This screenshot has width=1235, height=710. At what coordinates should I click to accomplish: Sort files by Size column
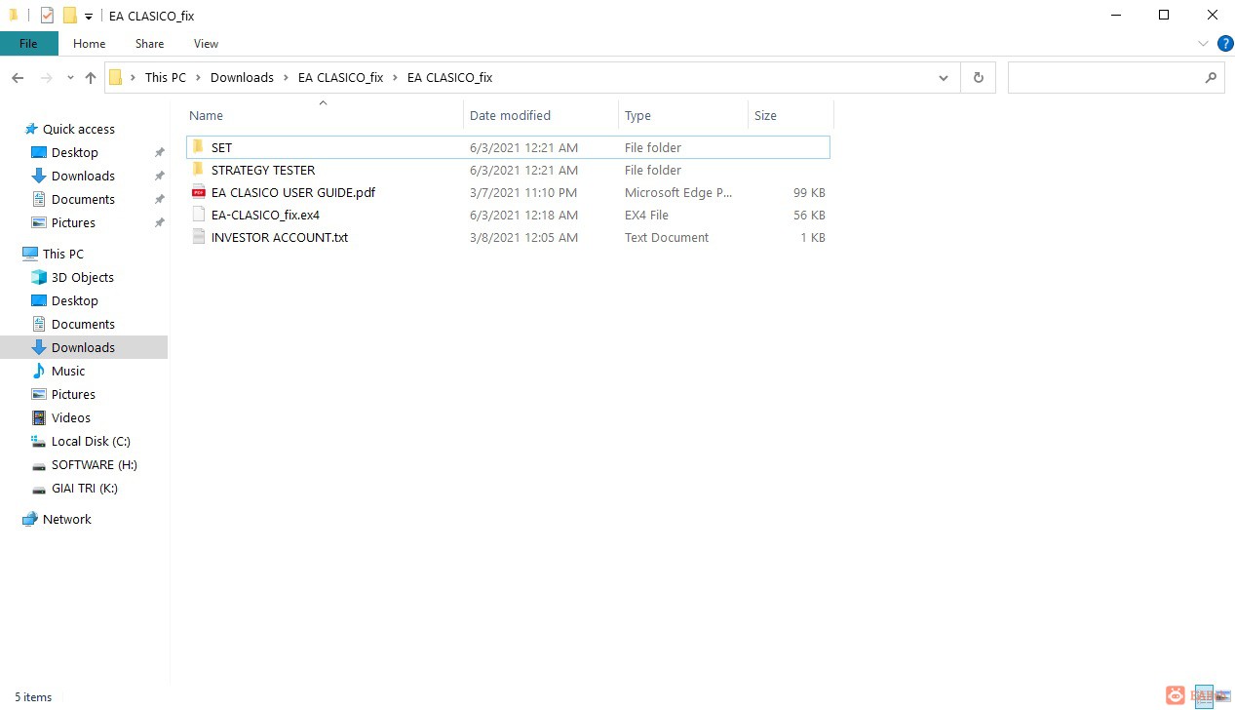791,115
